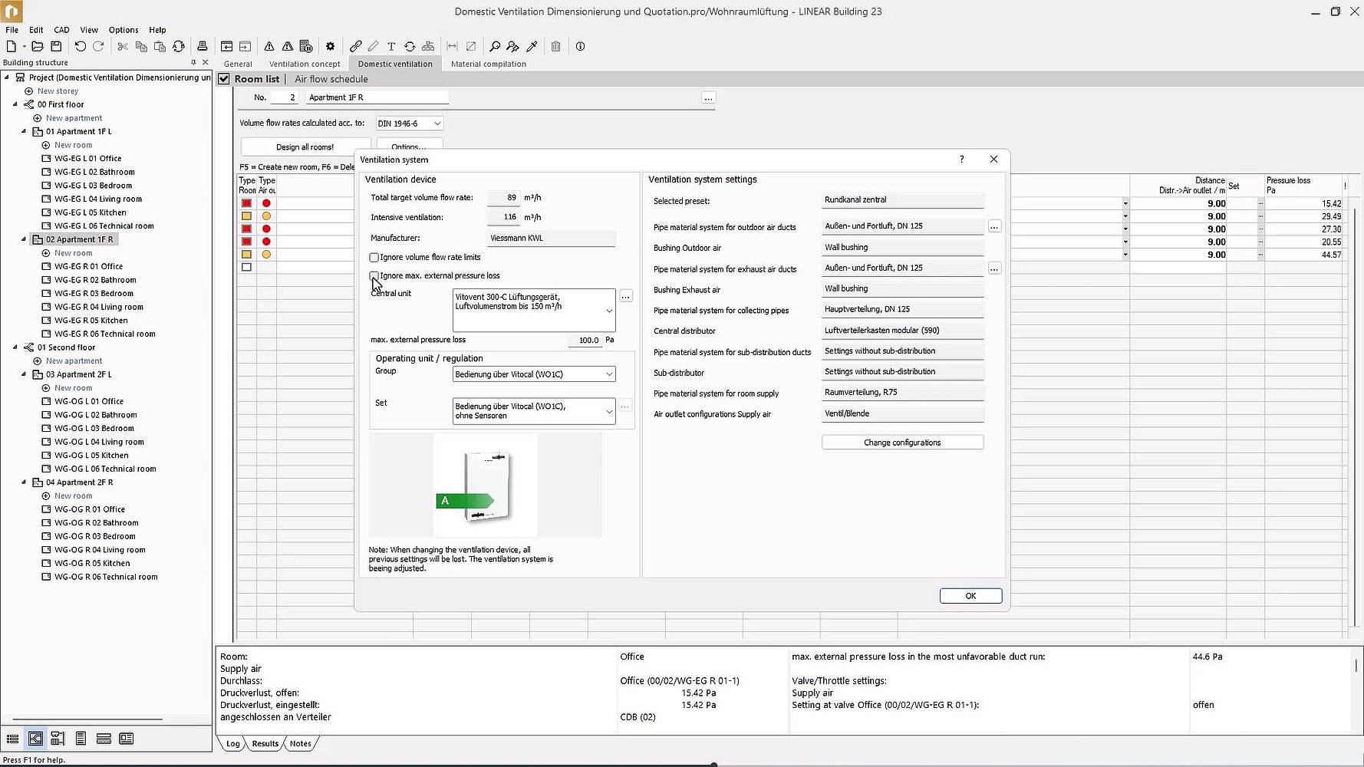Click the info circle icon in toolbar
The width and height of the screenshot is (1364, 767).
pos(581,47)
